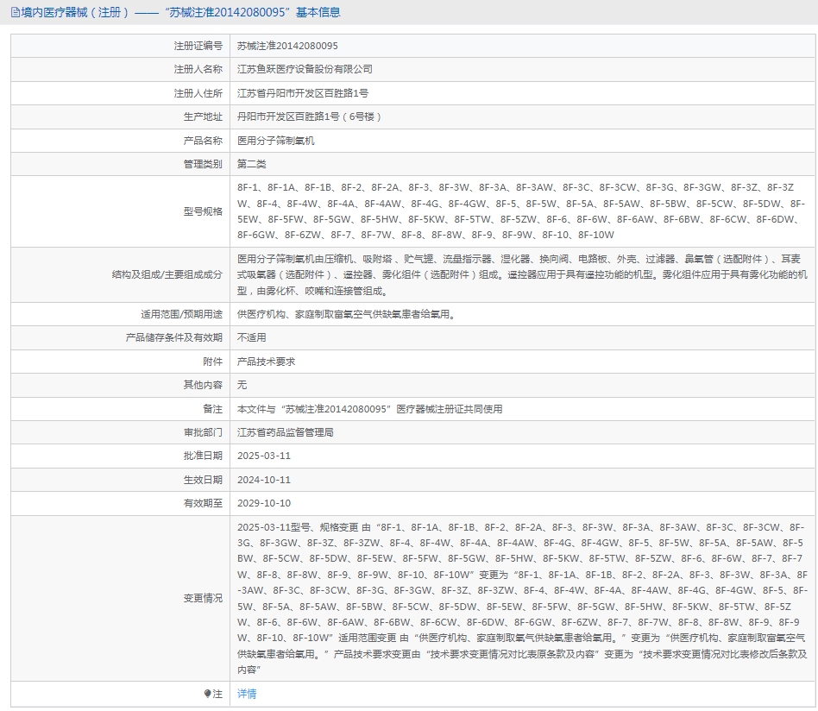
Task: Select expiry date 2029-10-10
Action: pos(264,503)
